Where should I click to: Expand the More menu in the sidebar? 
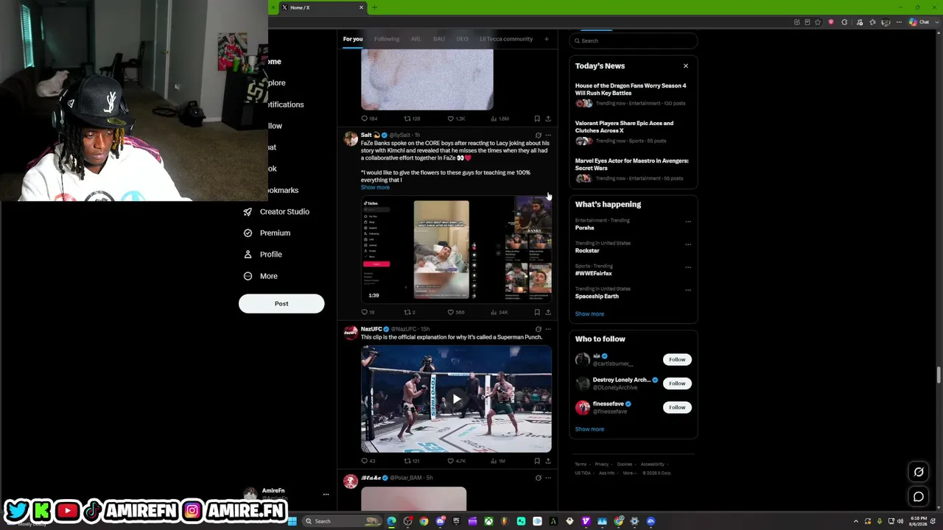pyautogui.click(x=261, y=276)
